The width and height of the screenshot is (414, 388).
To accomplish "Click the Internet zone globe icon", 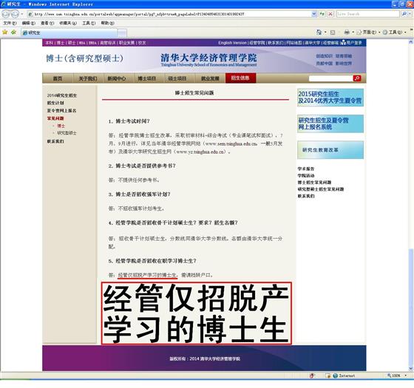I will (336, 375).
